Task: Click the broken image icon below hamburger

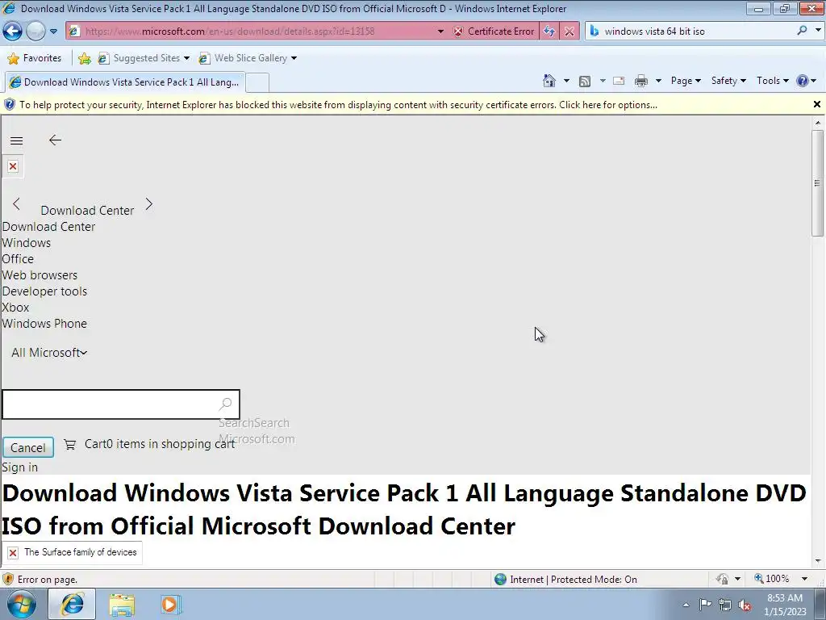Action: coord(13,166)
